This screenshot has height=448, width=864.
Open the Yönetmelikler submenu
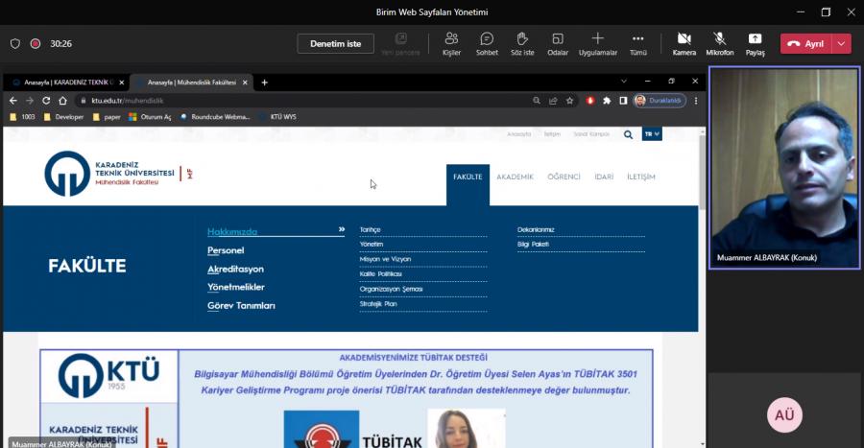point(236,287)
